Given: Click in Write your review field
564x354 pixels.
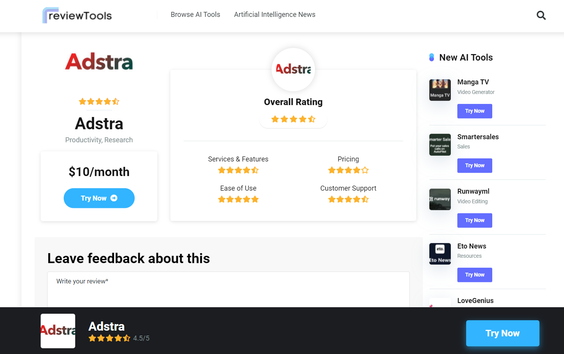Looking at the screenshot, I should tap(228, 290).
